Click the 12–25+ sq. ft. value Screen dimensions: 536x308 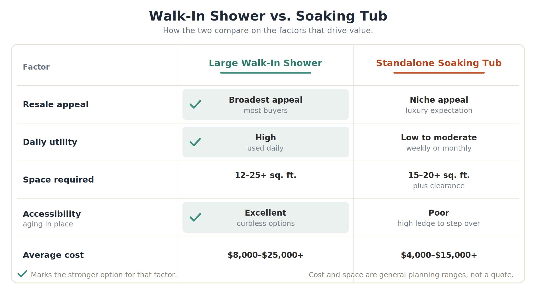point(265,175)
